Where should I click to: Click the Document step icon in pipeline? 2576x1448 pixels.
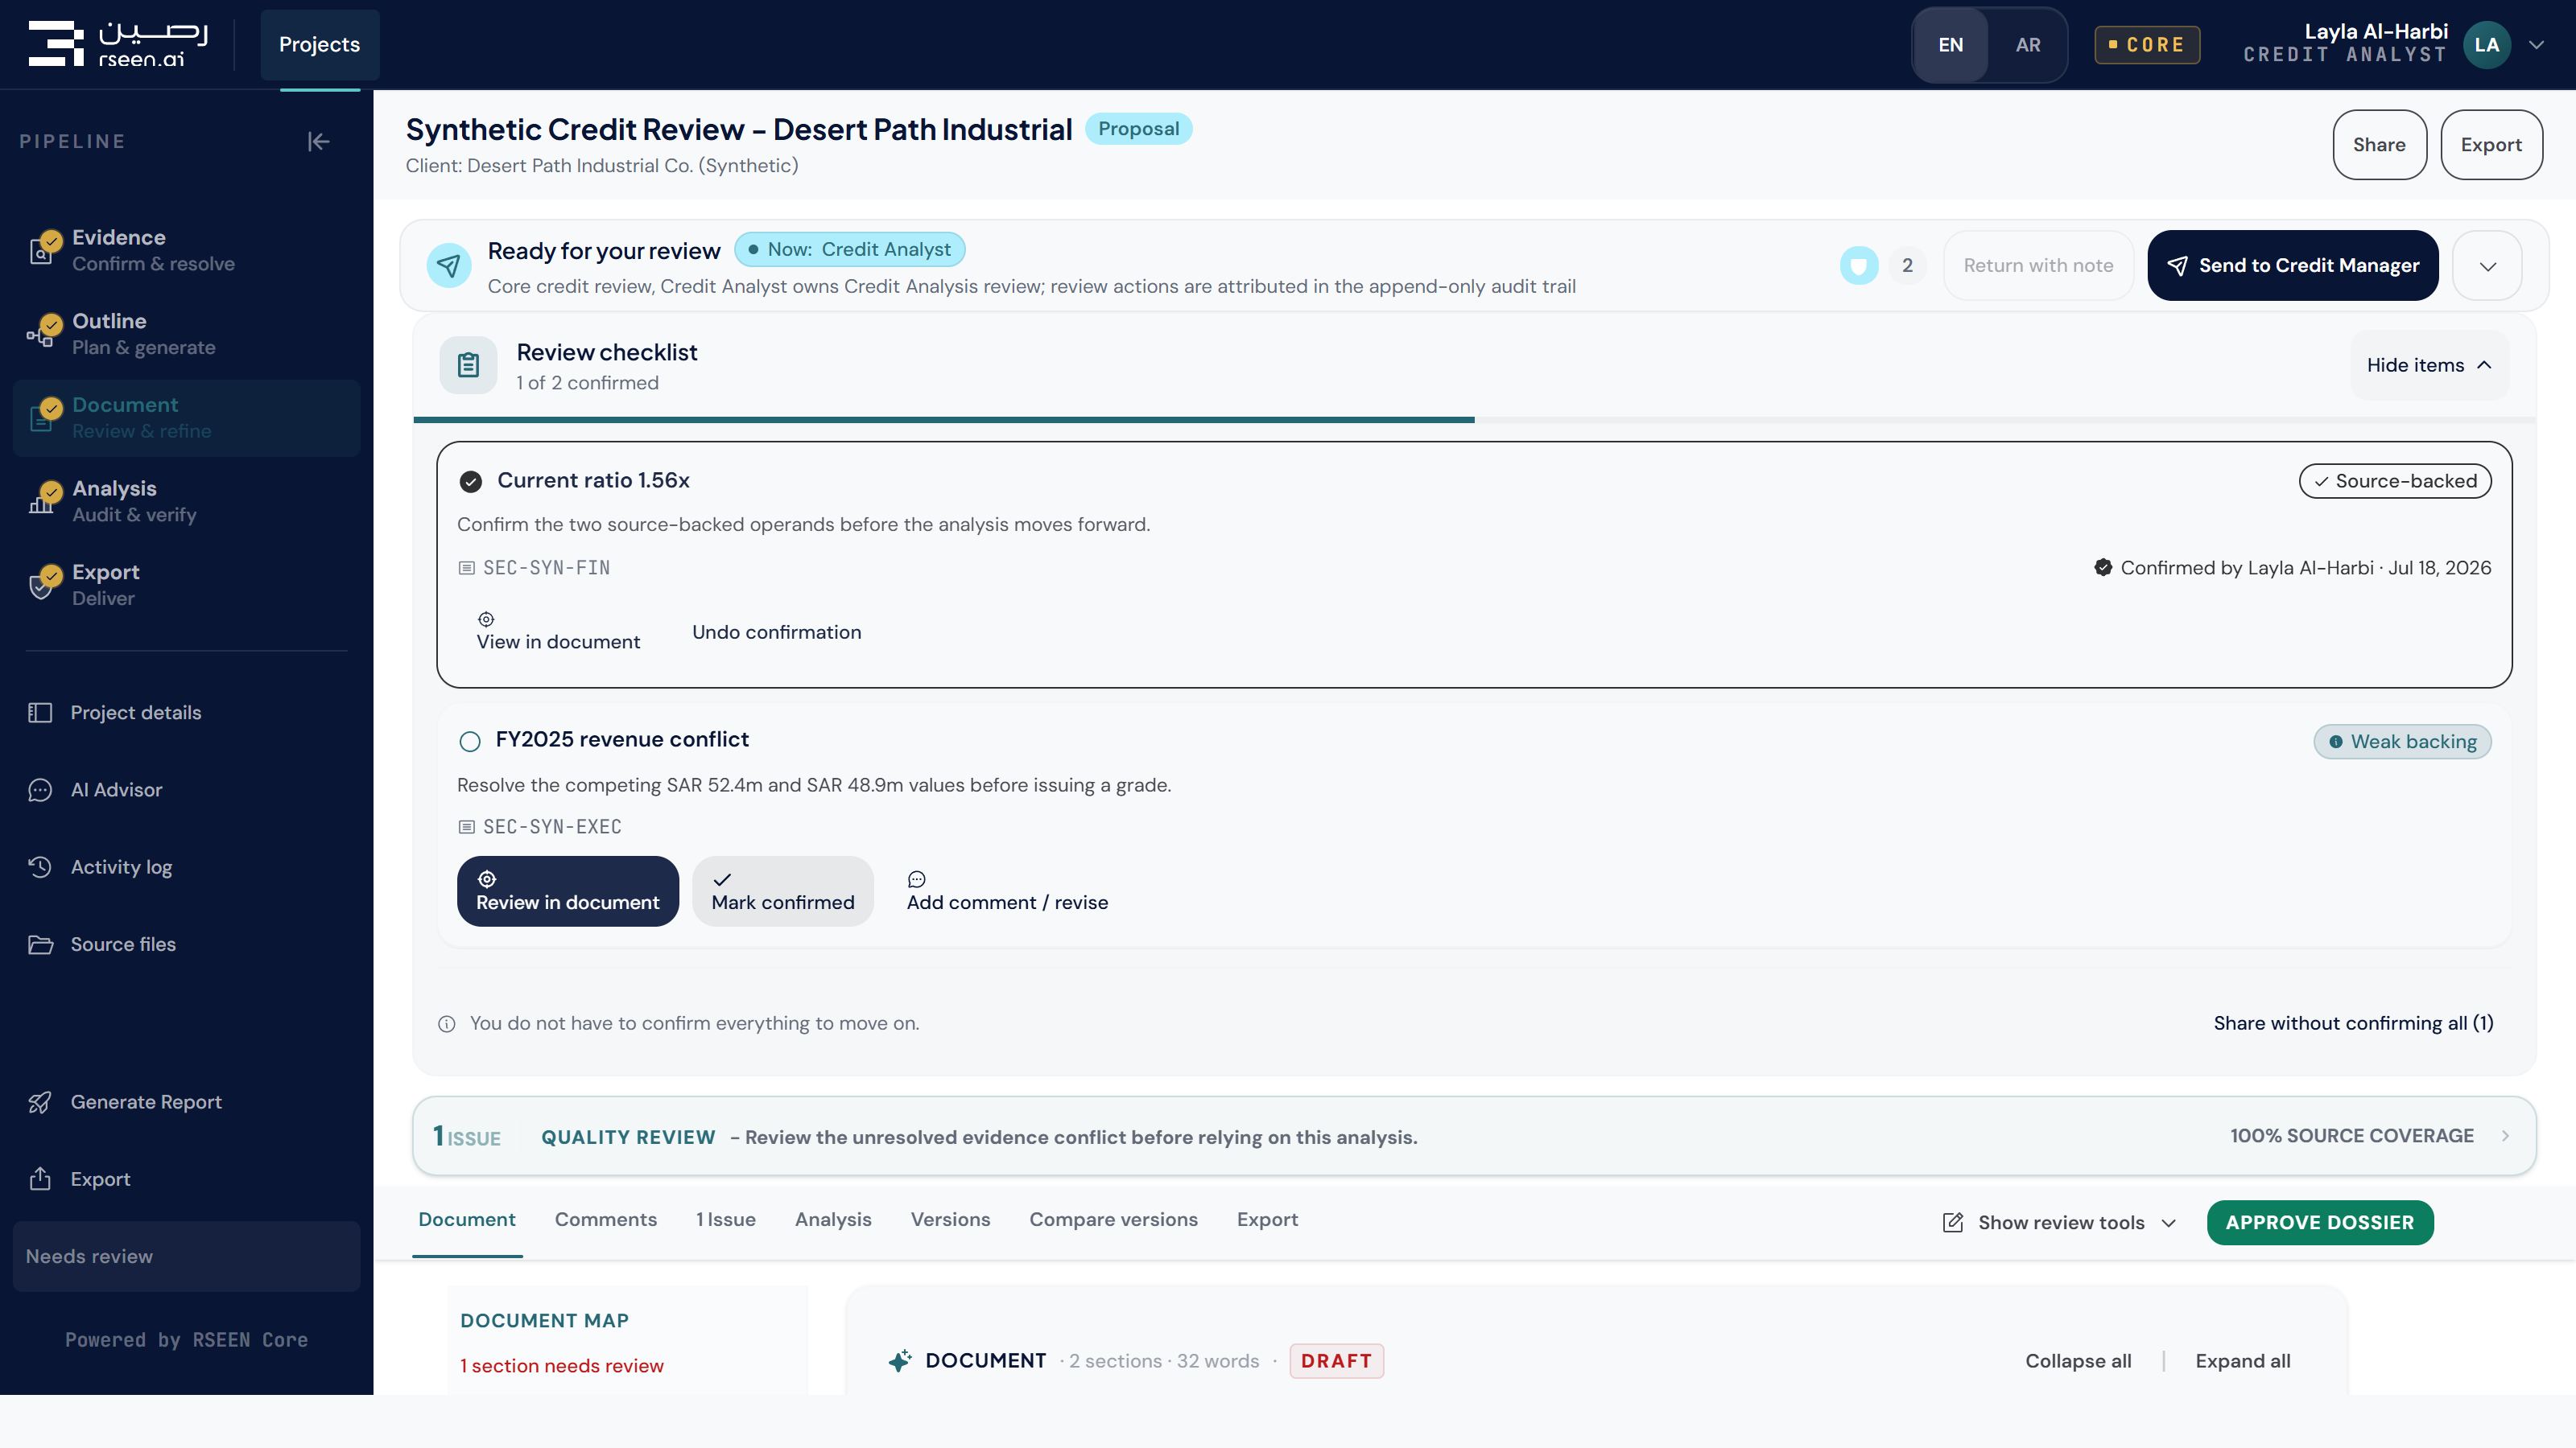(42, 418)
